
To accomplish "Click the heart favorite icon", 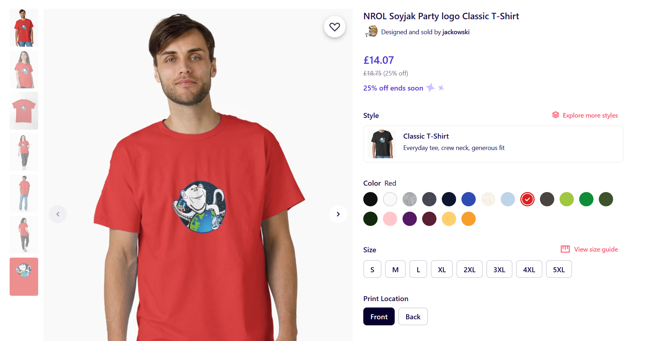I will 334,27.
